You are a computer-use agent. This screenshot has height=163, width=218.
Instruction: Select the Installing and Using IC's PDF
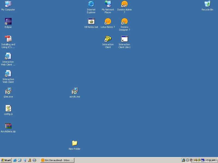click(x=8, y=39)
